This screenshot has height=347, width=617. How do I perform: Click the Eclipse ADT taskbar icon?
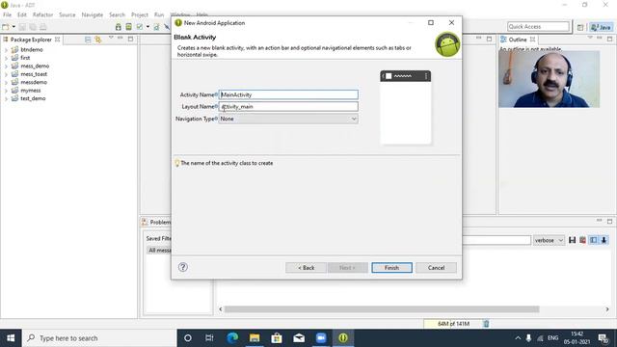[x=343, y=338]
